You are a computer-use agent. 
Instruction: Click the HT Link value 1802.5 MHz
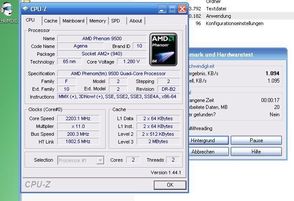click(78, 141)
